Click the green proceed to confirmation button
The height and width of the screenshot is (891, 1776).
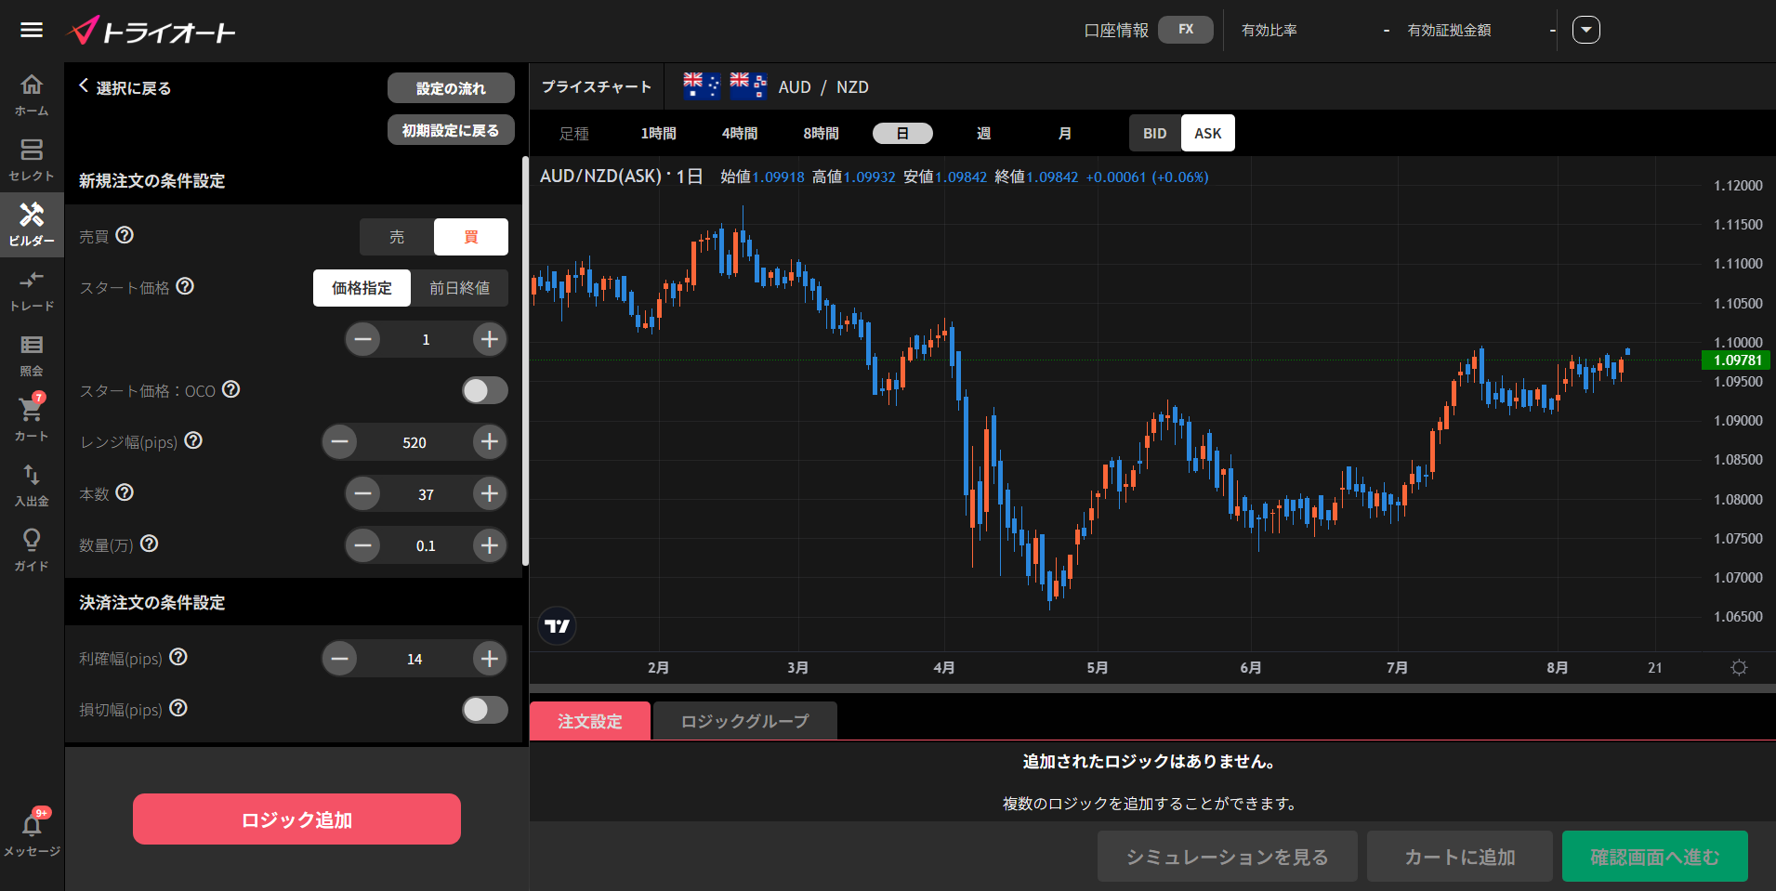pos(1654,857)
